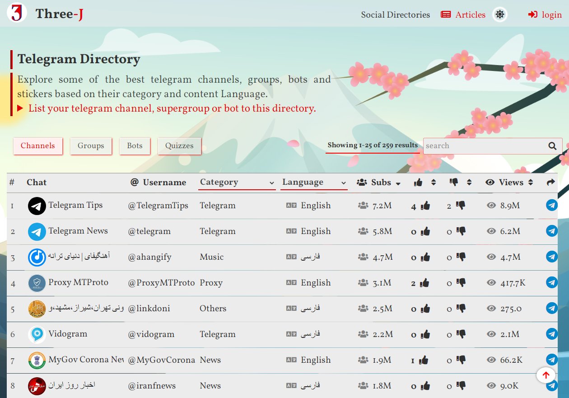Like the @linkdoni channel

425,309
